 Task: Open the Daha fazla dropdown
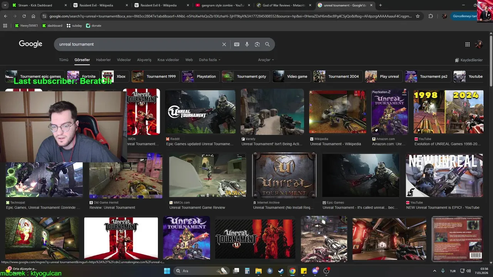[210, 60]
